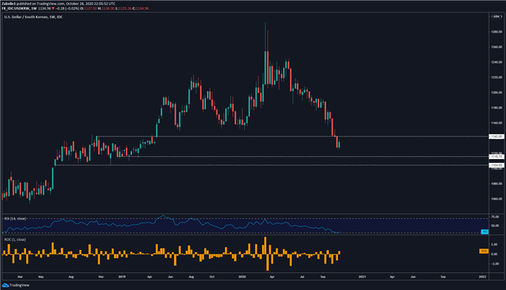Click the Oct label on time axis
506x290 pixels.
click(211, 277)
